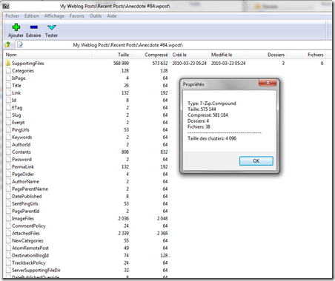This screenshot has height=281, width=335.
Task: Sort by the Nom column header
Action: (48, 55)
